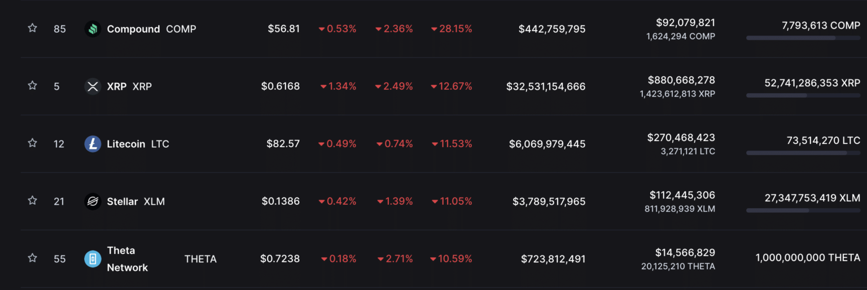Favorite Stellar using its star icon
The width and height of the screenshot is (867, 290).
(x=33, y=201)
